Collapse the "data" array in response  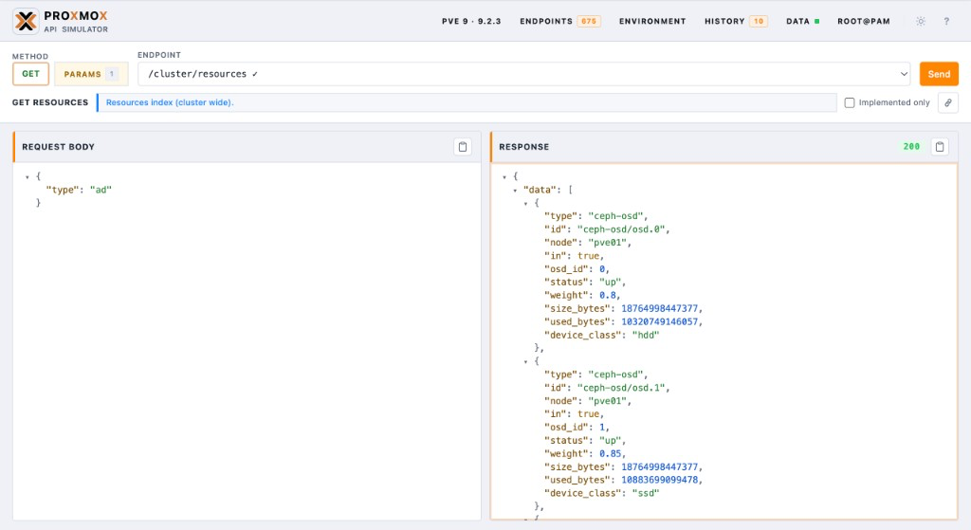click(x=515, y=191)
